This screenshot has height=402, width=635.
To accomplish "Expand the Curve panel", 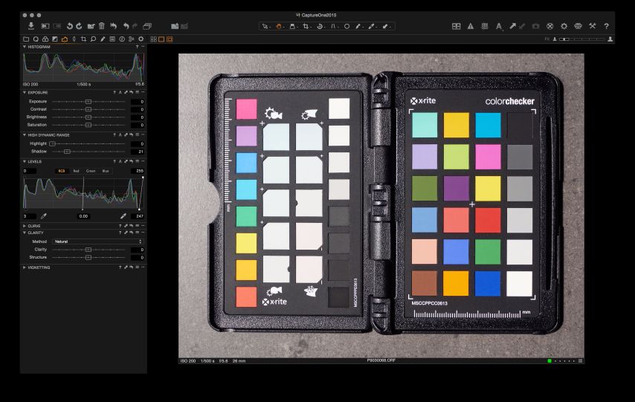I will [x=25, y=225].
